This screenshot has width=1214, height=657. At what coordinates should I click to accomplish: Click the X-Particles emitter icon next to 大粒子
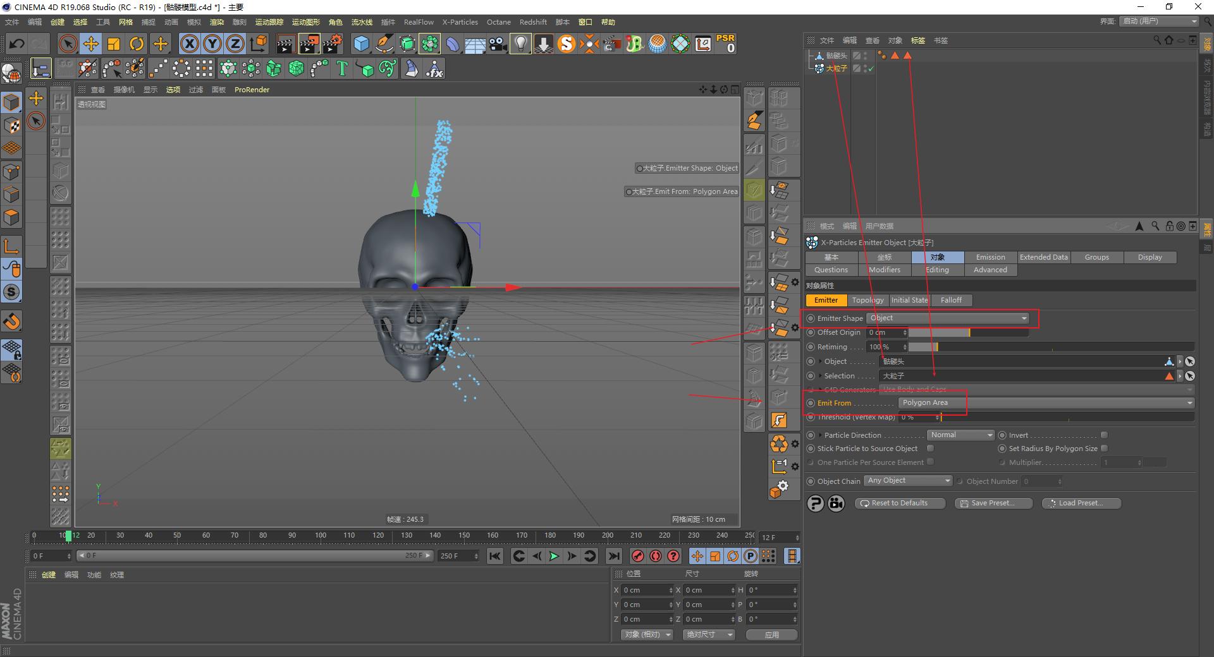[x=819, y=68]
